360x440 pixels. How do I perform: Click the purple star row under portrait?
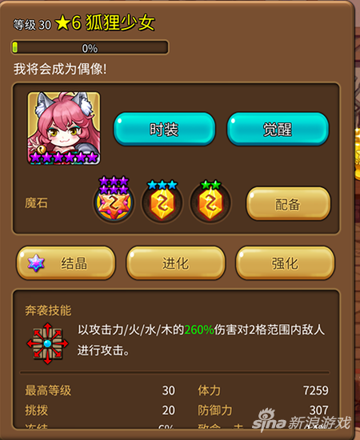pos(64,158)
